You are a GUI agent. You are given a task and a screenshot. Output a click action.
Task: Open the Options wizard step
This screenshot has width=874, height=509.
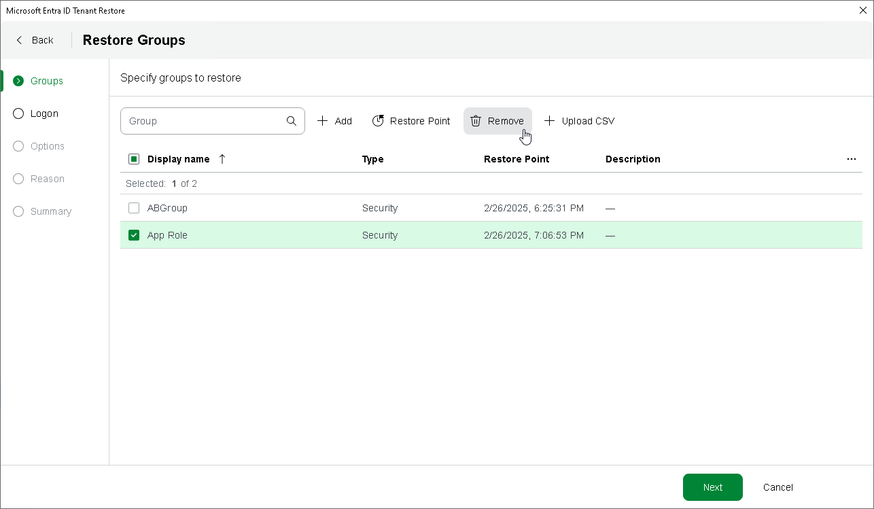click(x=47, y=146)
